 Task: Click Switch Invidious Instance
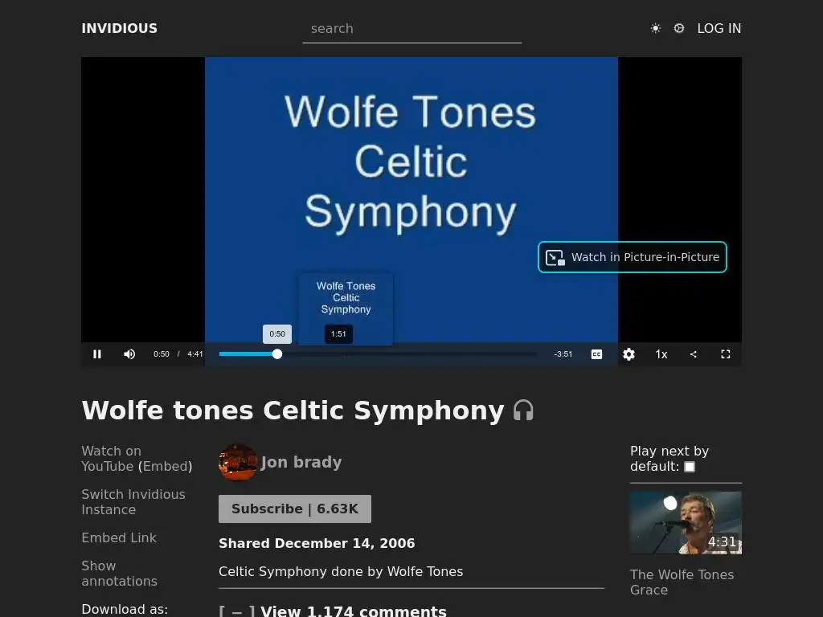tap(133, 502)
